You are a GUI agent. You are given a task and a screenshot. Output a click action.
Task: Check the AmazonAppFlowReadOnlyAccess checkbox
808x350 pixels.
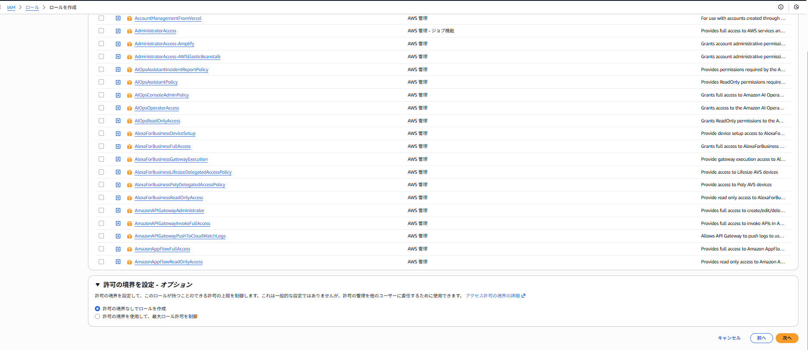click(x=101, y=262)
